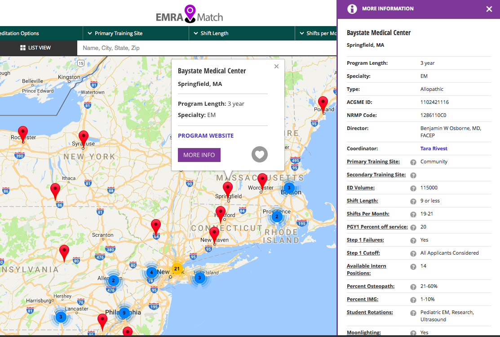500x337 pixels.
Task: Click the Tara Rivest coordinator link
Action: 434,148
